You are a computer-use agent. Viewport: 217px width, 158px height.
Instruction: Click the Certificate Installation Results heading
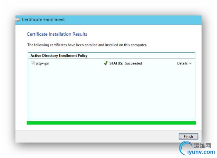[x=57, y=34]
